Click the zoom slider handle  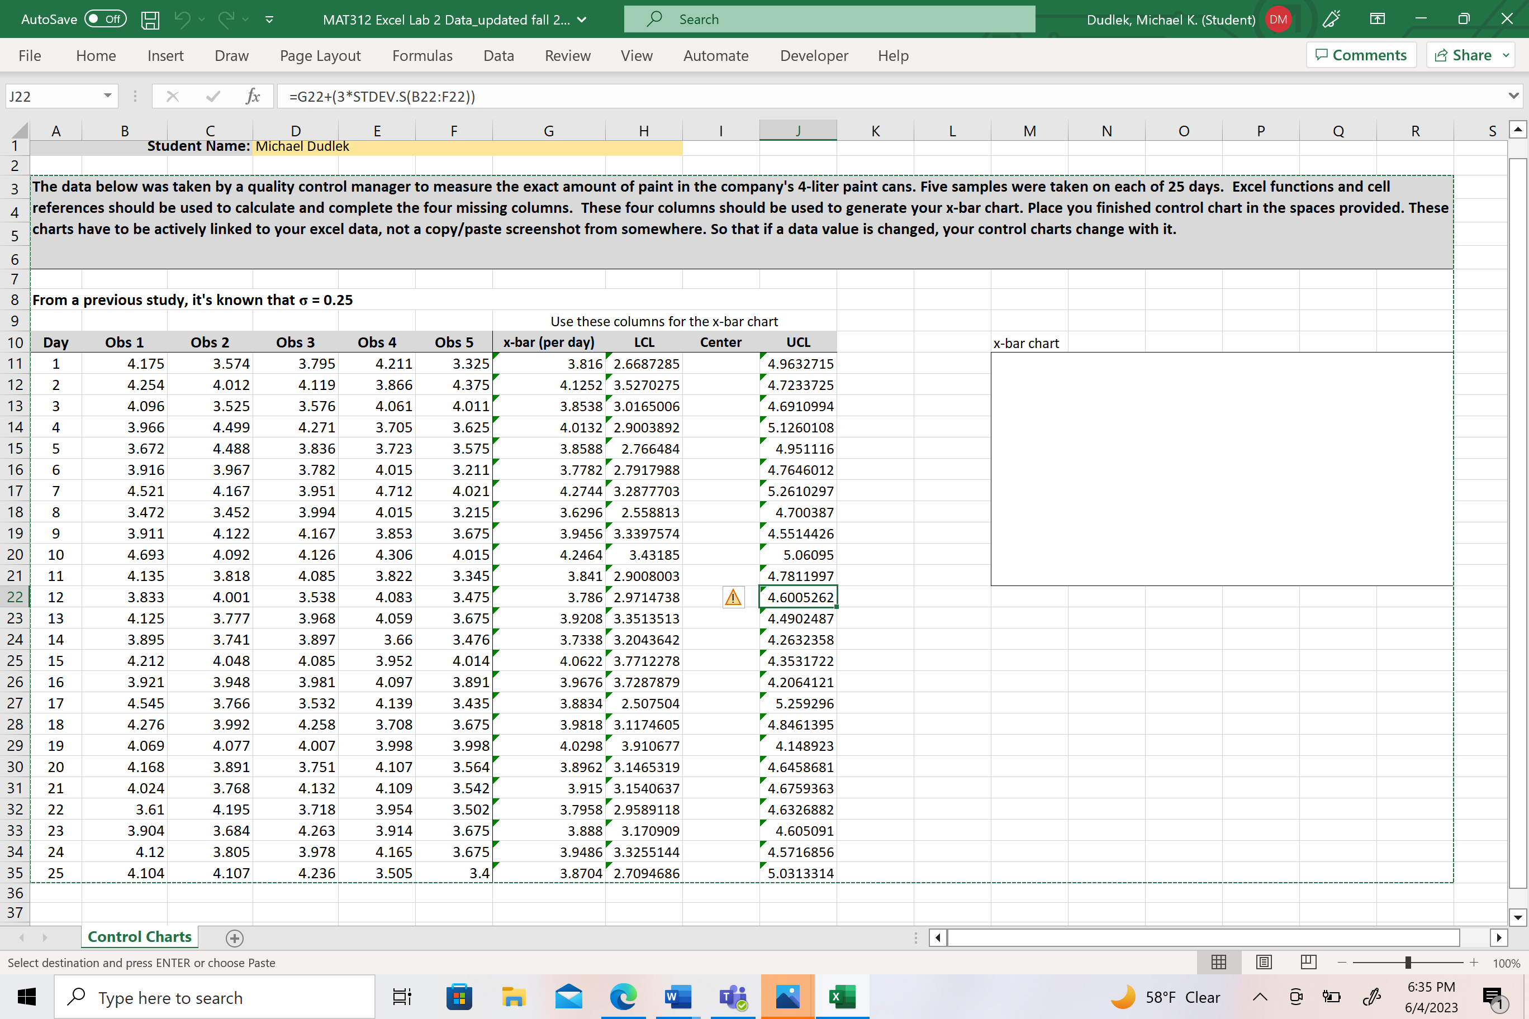[1407, 963]
